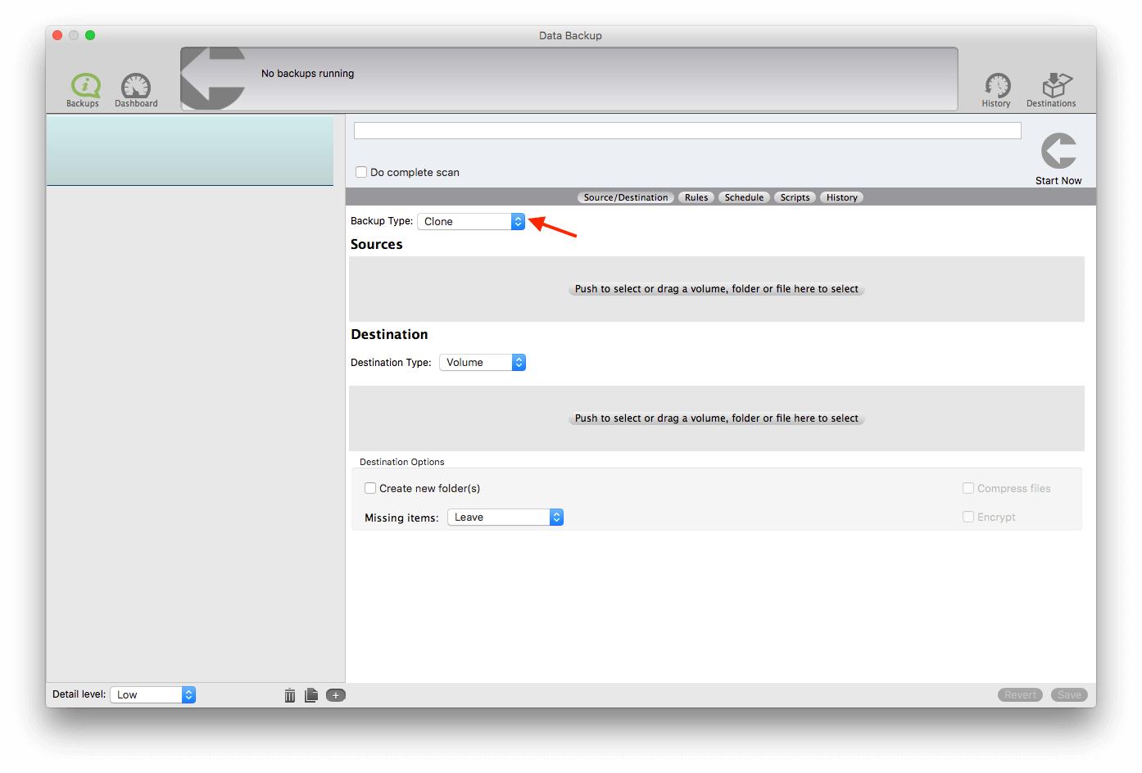Open the Destination Type dropdown showing Volume
The width and height of the screenshot is (1142, 773).
(482, 362)
